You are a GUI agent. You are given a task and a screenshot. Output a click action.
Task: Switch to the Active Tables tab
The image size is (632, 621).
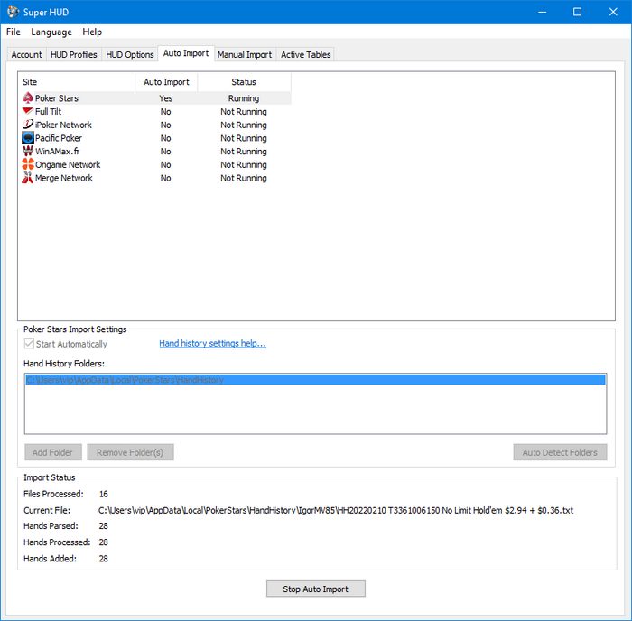point(305,54)
